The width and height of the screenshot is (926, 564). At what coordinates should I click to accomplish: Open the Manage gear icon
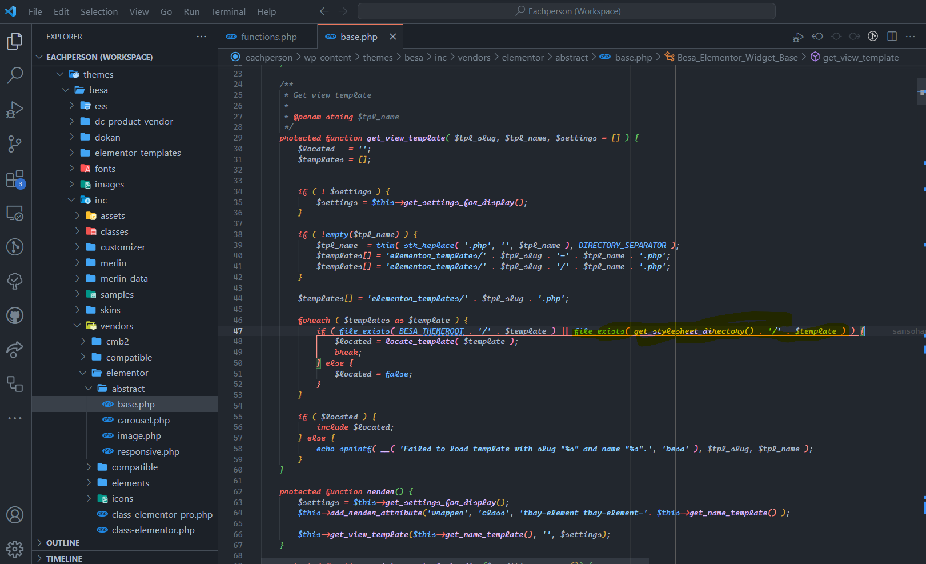tap(15, 549)
